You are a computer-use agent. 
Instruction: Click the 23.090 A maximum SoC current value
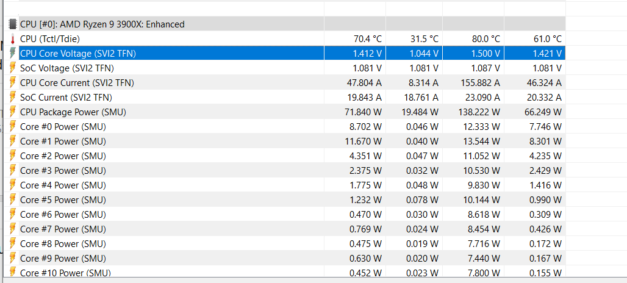(482, 98)
